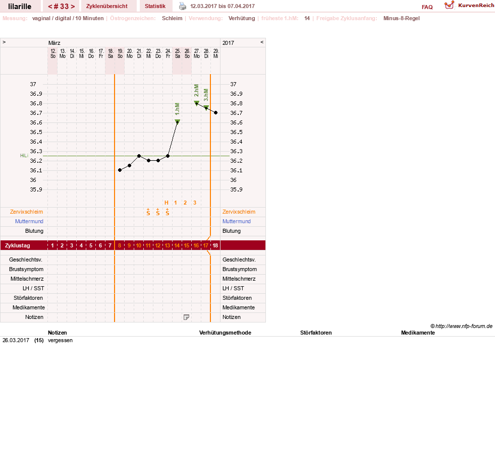This screenshot has width=495, height=453.
Task: Click the vaginal / digital / 10 Minuten value
Action: point(68,18)
